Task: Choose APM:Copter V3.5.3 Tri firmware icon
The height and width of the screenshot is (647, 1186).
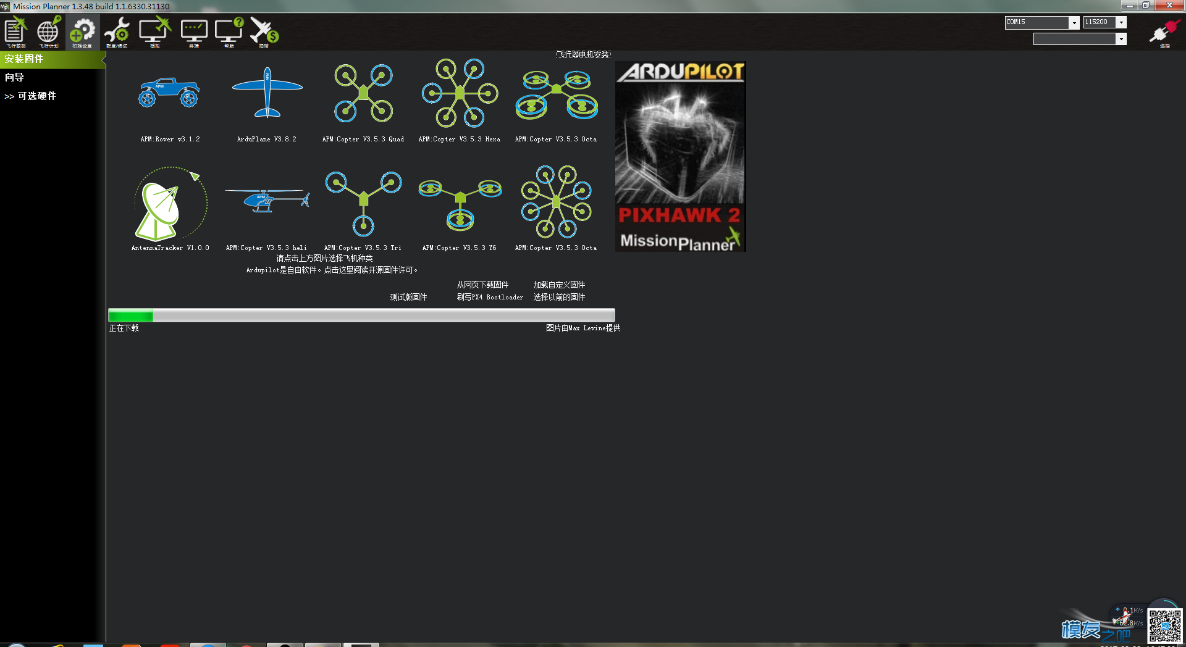Action: (363, 203)
